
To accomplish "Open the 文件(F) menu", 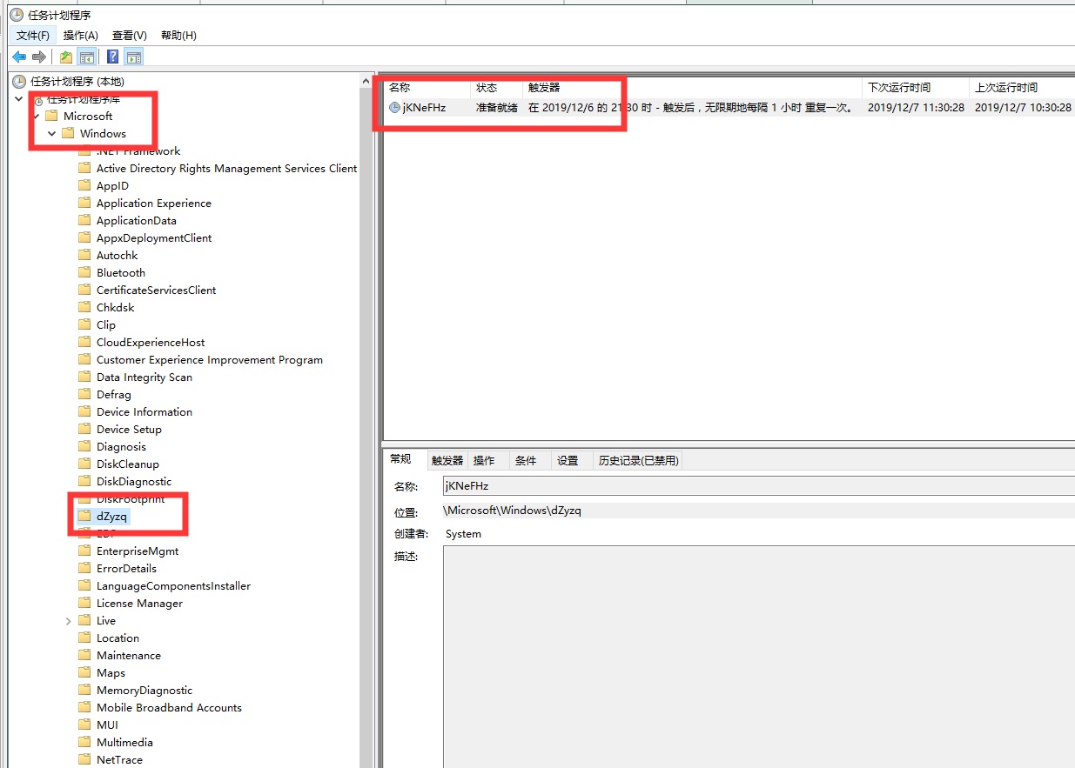I will point(33,35).
